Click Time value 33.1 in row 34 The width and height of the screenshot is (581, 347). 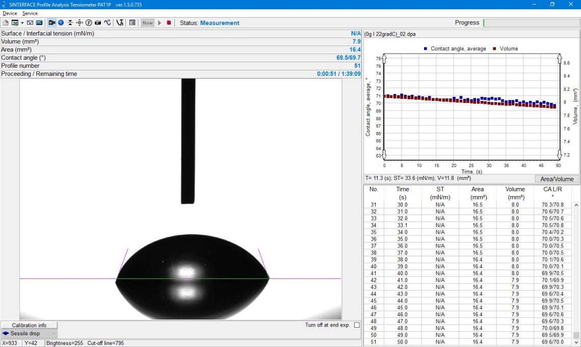pos(403,225)
